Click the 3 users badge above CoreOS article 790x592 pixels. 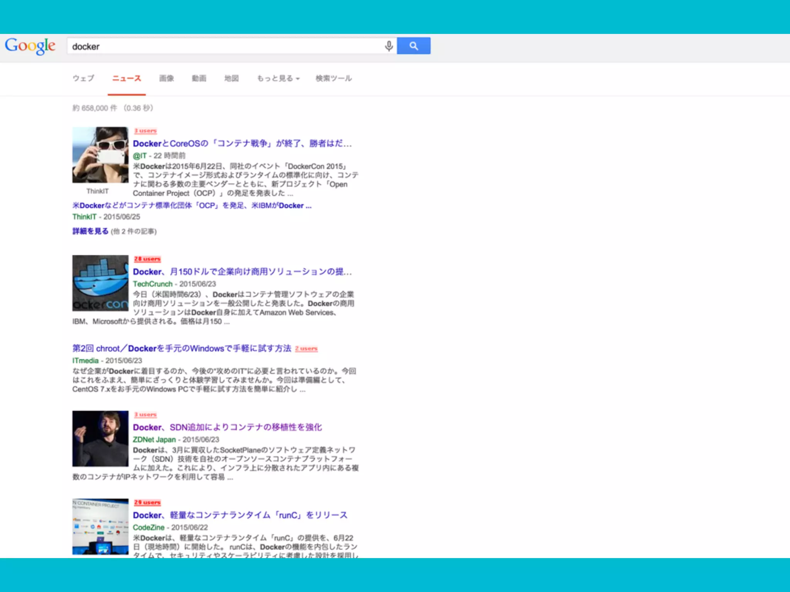click(x=145, y=131)
